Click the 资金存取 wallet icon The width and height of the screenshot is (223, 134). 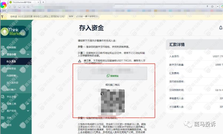tap(3, 54)
